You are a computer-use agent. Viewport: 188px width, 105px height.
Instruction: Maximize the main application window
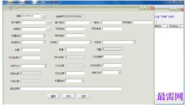(174, 2)
